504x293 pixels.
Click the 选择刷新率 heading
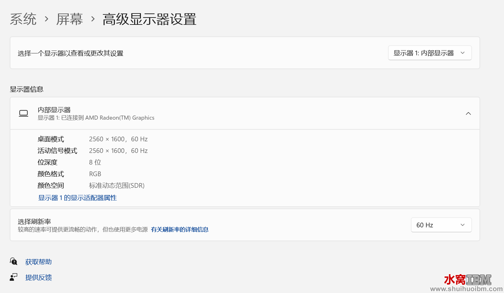[34, 222]
